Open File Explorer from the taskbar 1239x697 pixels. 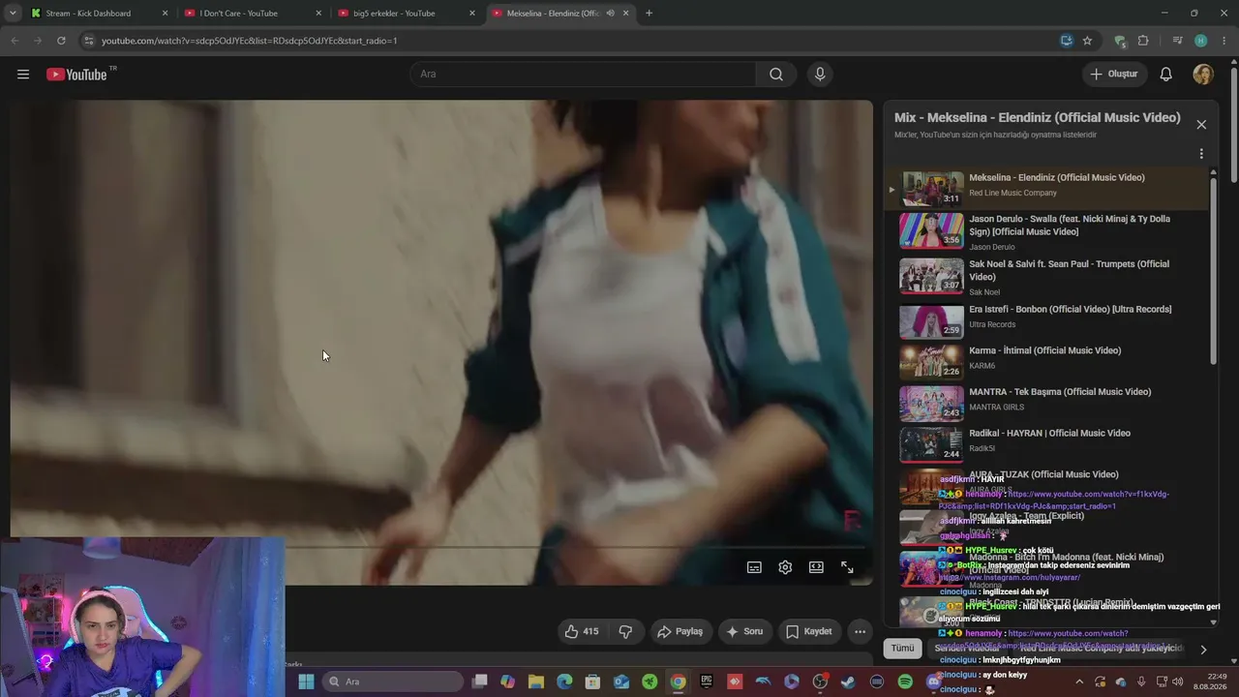536,682
